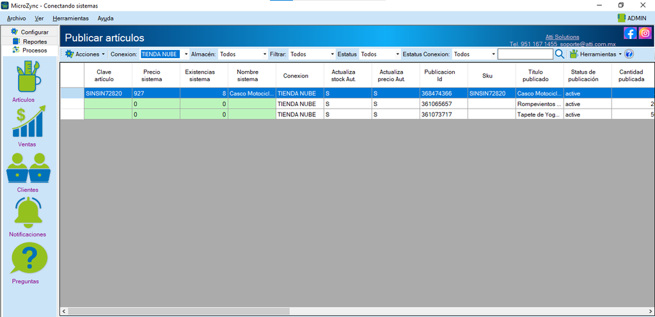Open the Ver menu
655x317 pixels.
(39, 19)
